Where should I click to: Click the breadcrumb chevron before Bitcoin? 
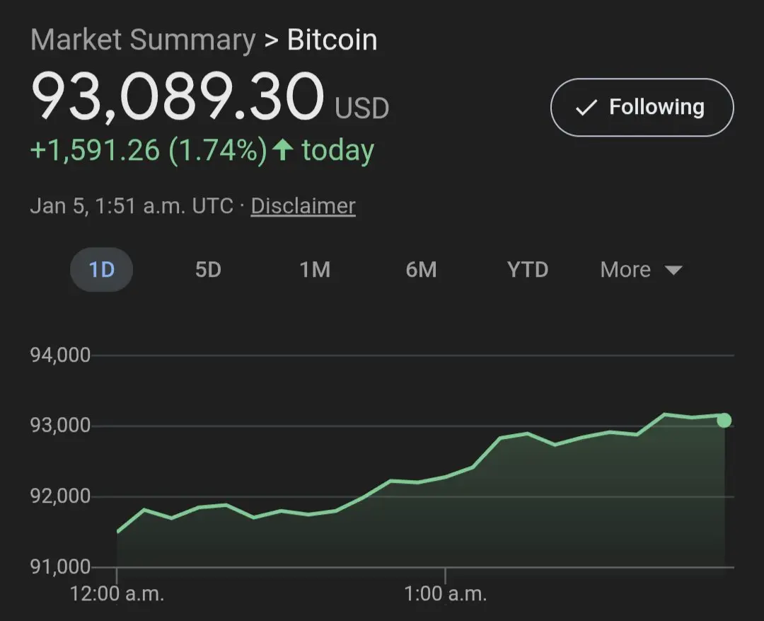click(x=271, y=40)
